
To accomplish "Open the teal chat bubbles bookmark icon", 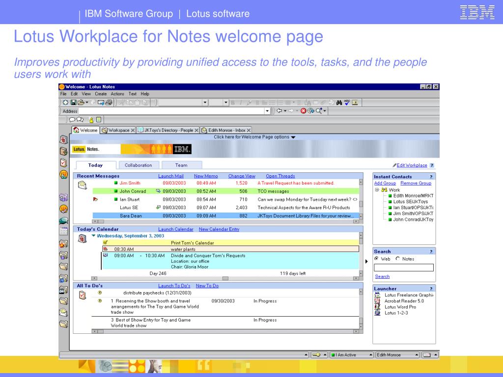I will coord(63,220).
